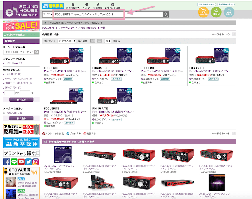
Task: Click the 会員登録 pencil icon
Action: click(98, 6)
